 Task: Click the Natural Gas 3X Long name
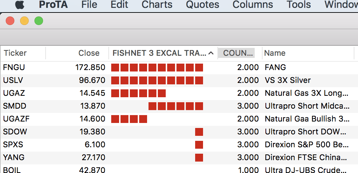pyautogui.click(x=306, y=93)
